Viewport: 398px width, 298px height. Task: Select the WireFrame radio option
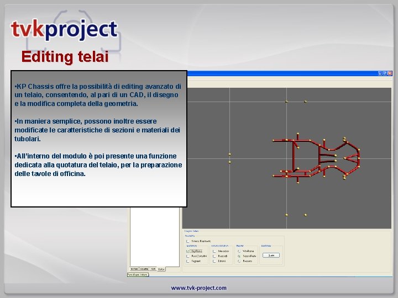[x=239, y=251]
